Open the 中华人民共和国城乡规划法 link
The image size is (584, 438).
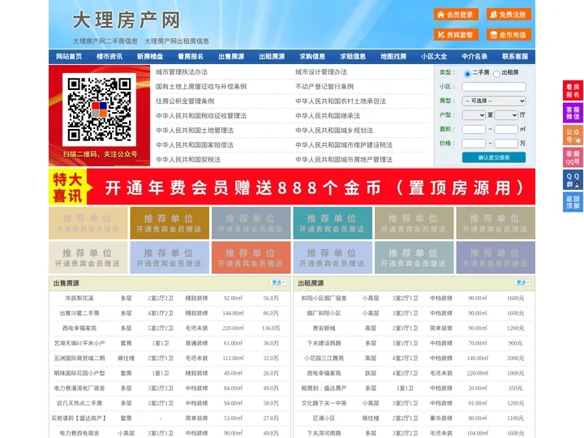click(x=334, y=131)
